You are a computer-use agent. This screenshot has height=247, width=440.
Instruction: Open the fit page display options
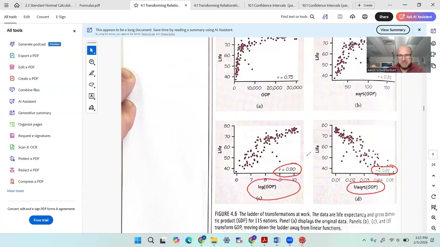tap(433, 207)
